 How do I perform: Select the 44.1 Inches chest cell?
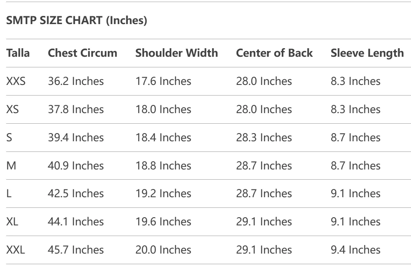(76, 222)
